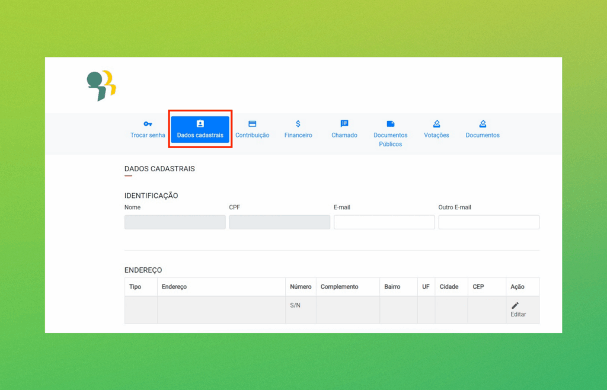The height and width of the screenshot is (390, 607).
Task: Switch to the Financeiro tab
Action: pyautogui.click(x=298, y=135)
